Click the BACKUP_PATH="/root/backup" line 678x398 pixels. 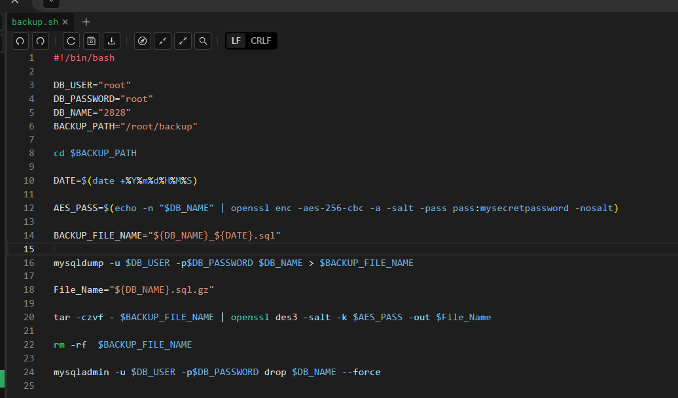pos(126,127)
